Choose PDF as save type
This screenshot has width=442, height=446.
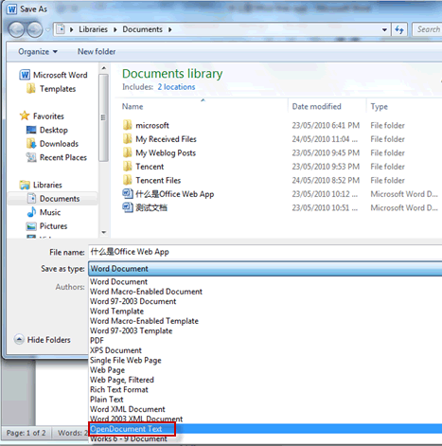click(97, 340)
